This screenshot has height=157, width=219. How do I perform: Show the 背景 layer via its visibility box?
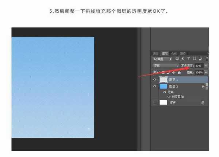[155, 102]
